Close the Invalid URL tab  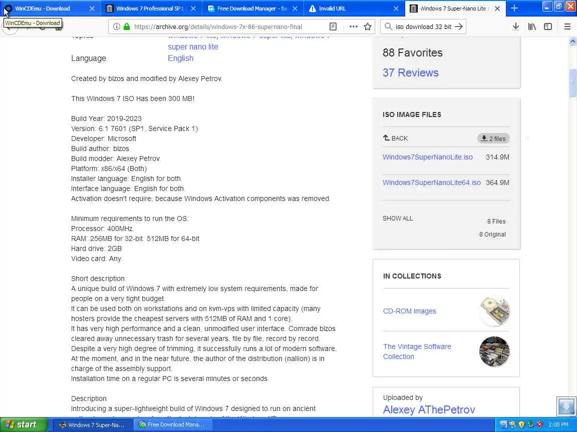pyautogui.click(x=396, y=8)
